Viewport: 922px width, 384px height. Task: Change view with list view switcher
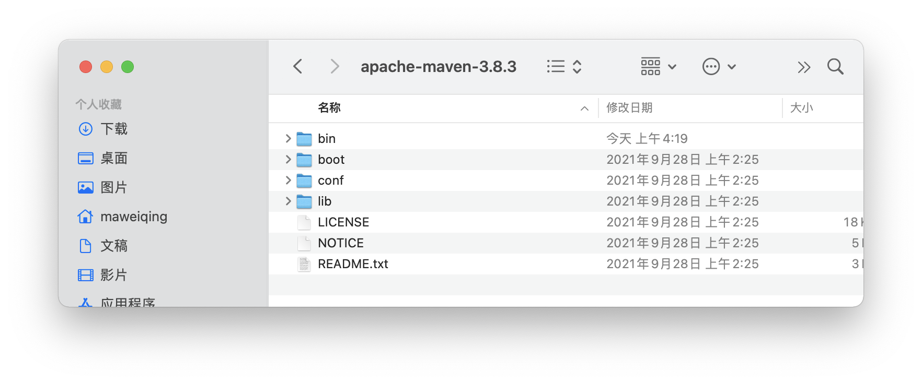click(564, 67)
